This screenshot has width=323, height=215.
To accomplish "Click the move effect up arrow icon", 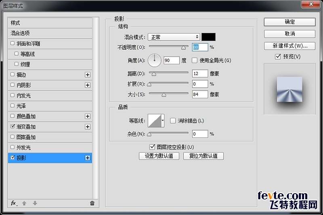I will tap(24, 203).
